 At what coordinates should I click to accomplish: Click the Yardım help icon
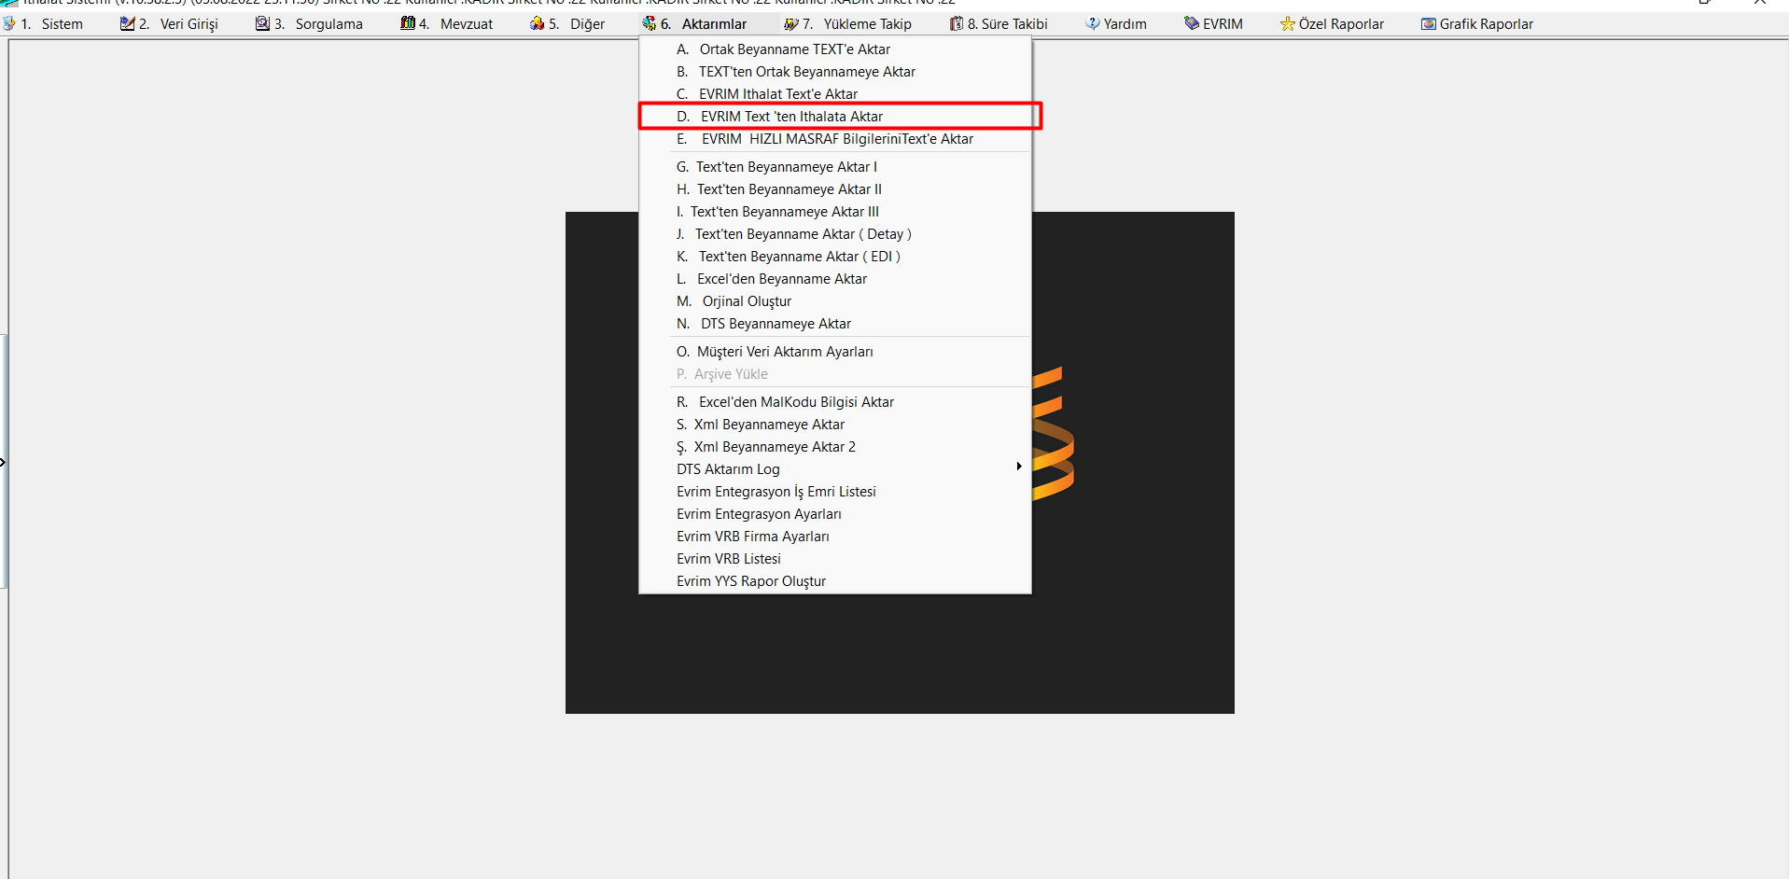(x=1093, y=23)
